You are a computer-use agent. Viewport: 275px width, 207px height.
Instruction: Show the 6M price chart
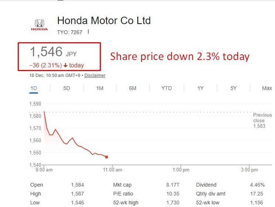click(133, 88)
